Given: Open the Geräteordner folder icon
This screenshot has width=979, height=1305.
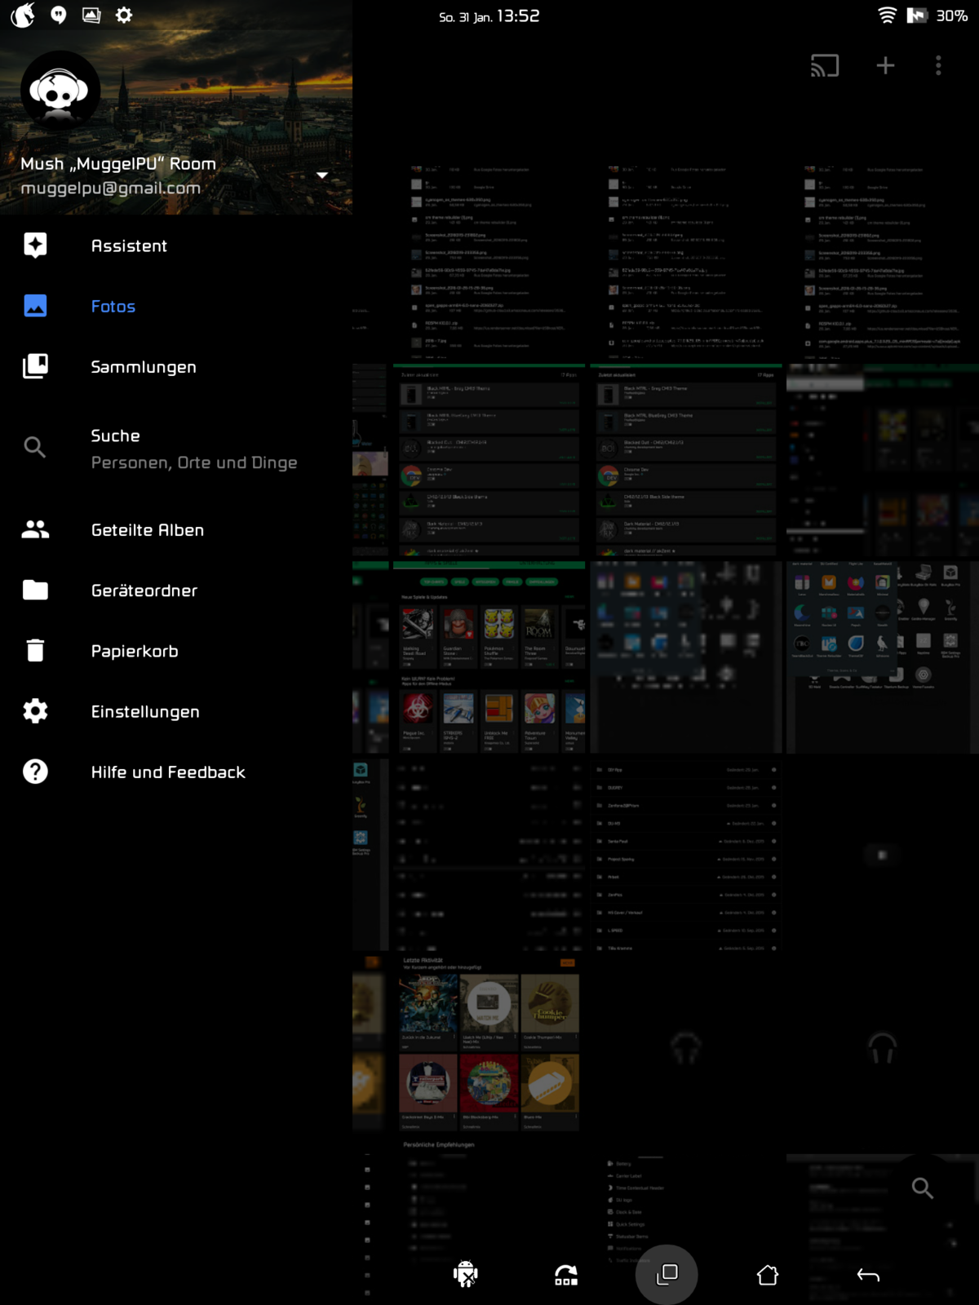Looking at the screenshot, I should point(35,590).
